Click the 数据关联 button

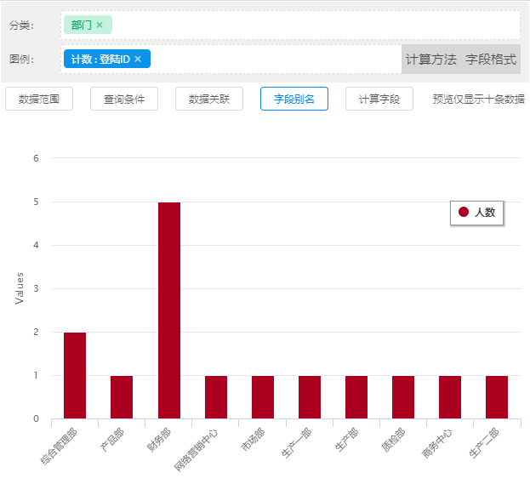tap(209, 99)
